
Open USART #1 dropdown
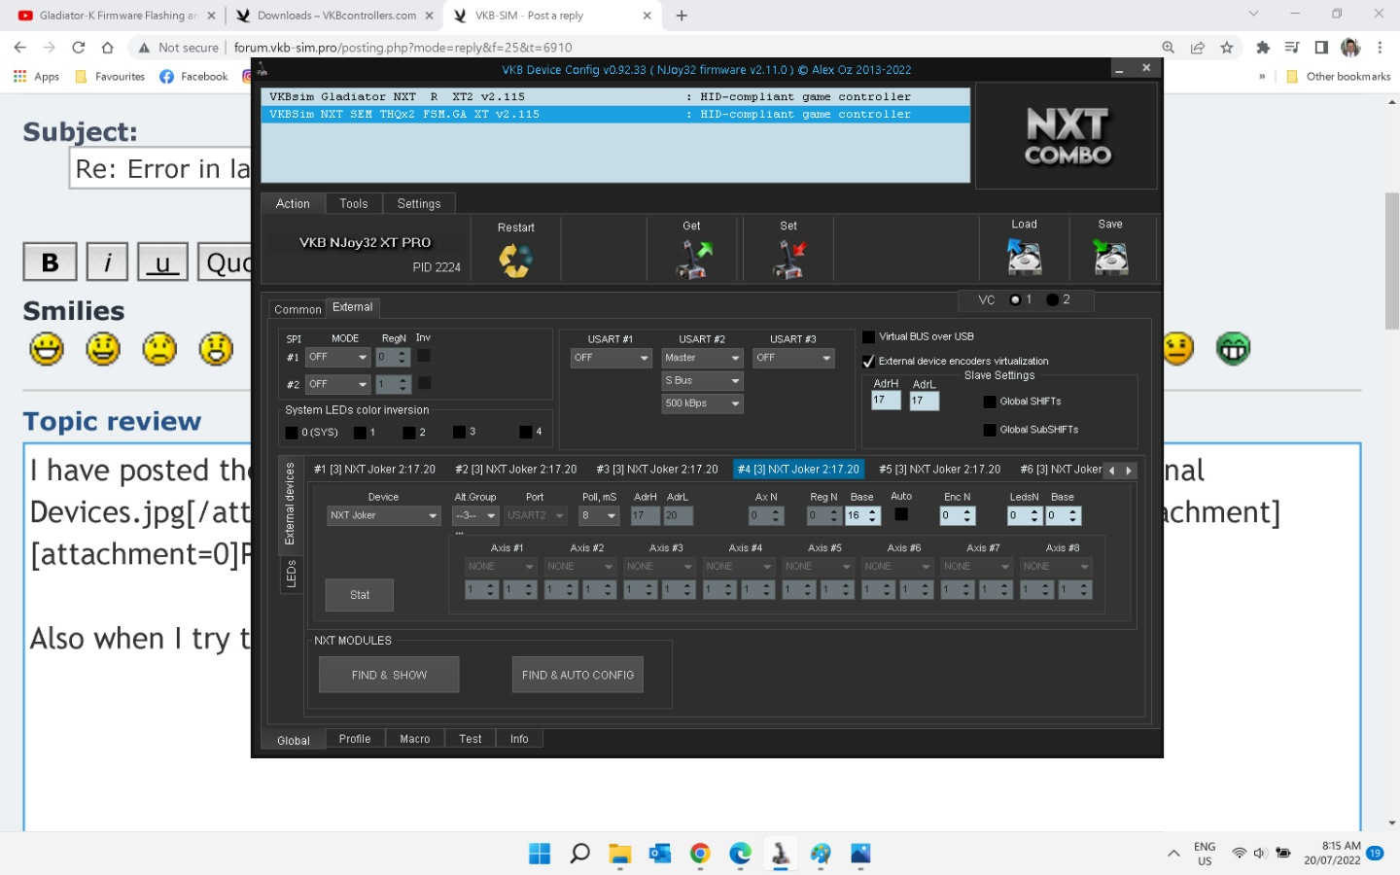tap(611, 358)
